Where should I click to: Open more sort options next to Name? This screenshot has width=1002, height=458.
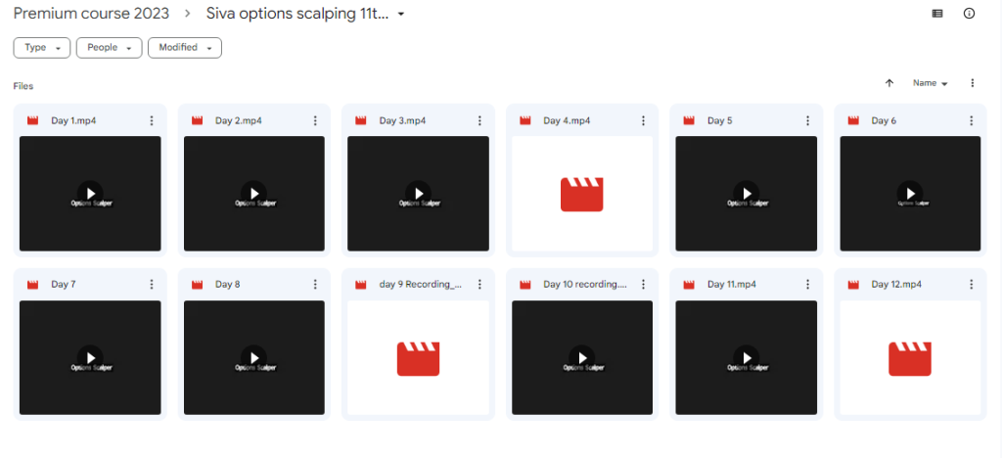click(x=972, y=84)
